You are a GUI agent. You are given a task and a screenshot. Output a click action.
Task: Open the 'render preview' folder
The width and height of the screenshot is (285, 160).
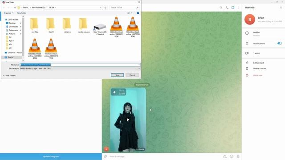coord(84,26)
